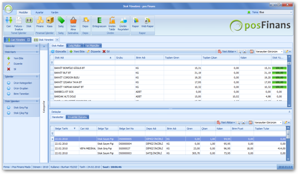The height and width of the screenshot is (174, 298).
Task: Switch to the Ayarlar ribbon tab
Action: [39, 12]
